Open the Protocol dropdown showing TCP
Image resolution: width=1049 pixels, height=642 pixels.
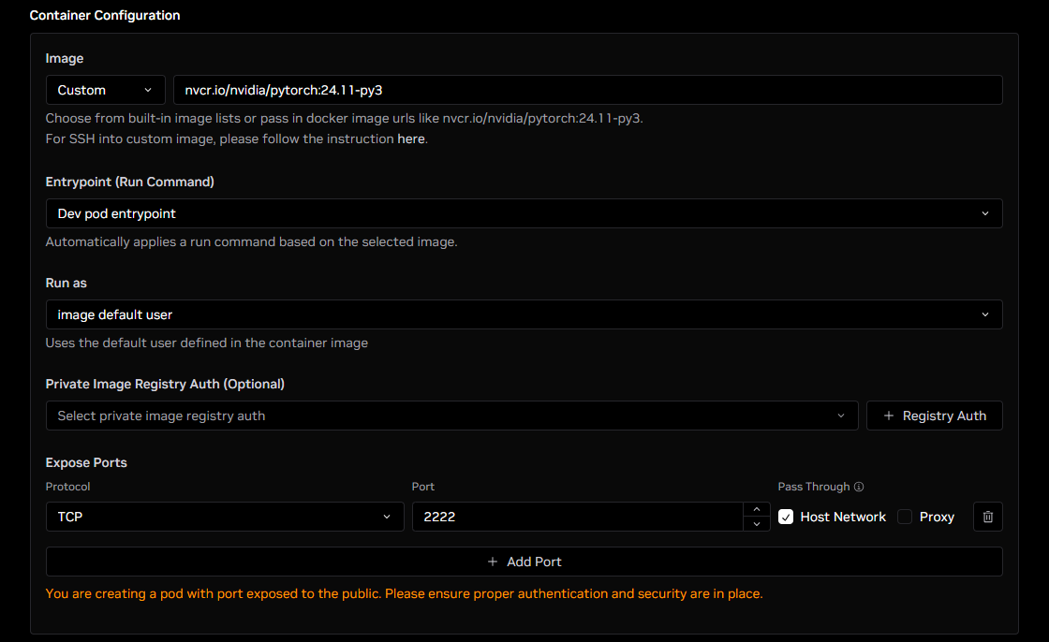coord(225,516)
